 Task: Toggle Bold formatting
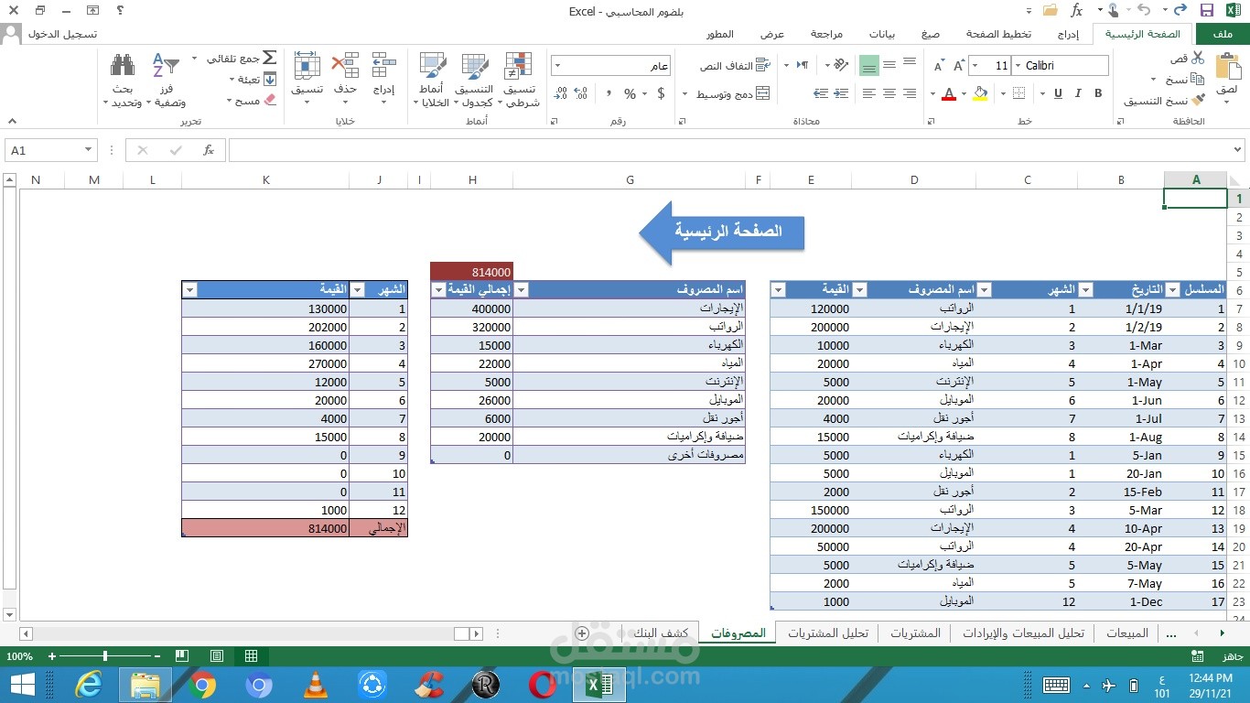(1098, 93)
